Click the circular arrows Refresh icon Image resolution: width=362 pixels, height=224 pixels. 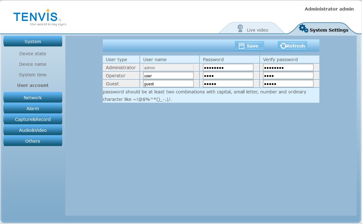click(283, 46)
